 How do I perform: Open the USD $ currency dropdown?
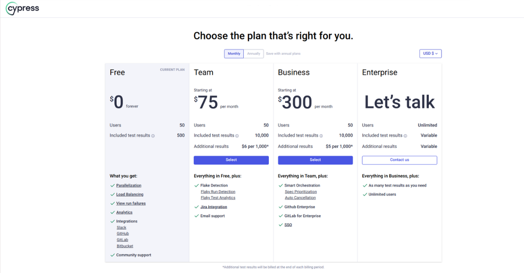[430, 54]
